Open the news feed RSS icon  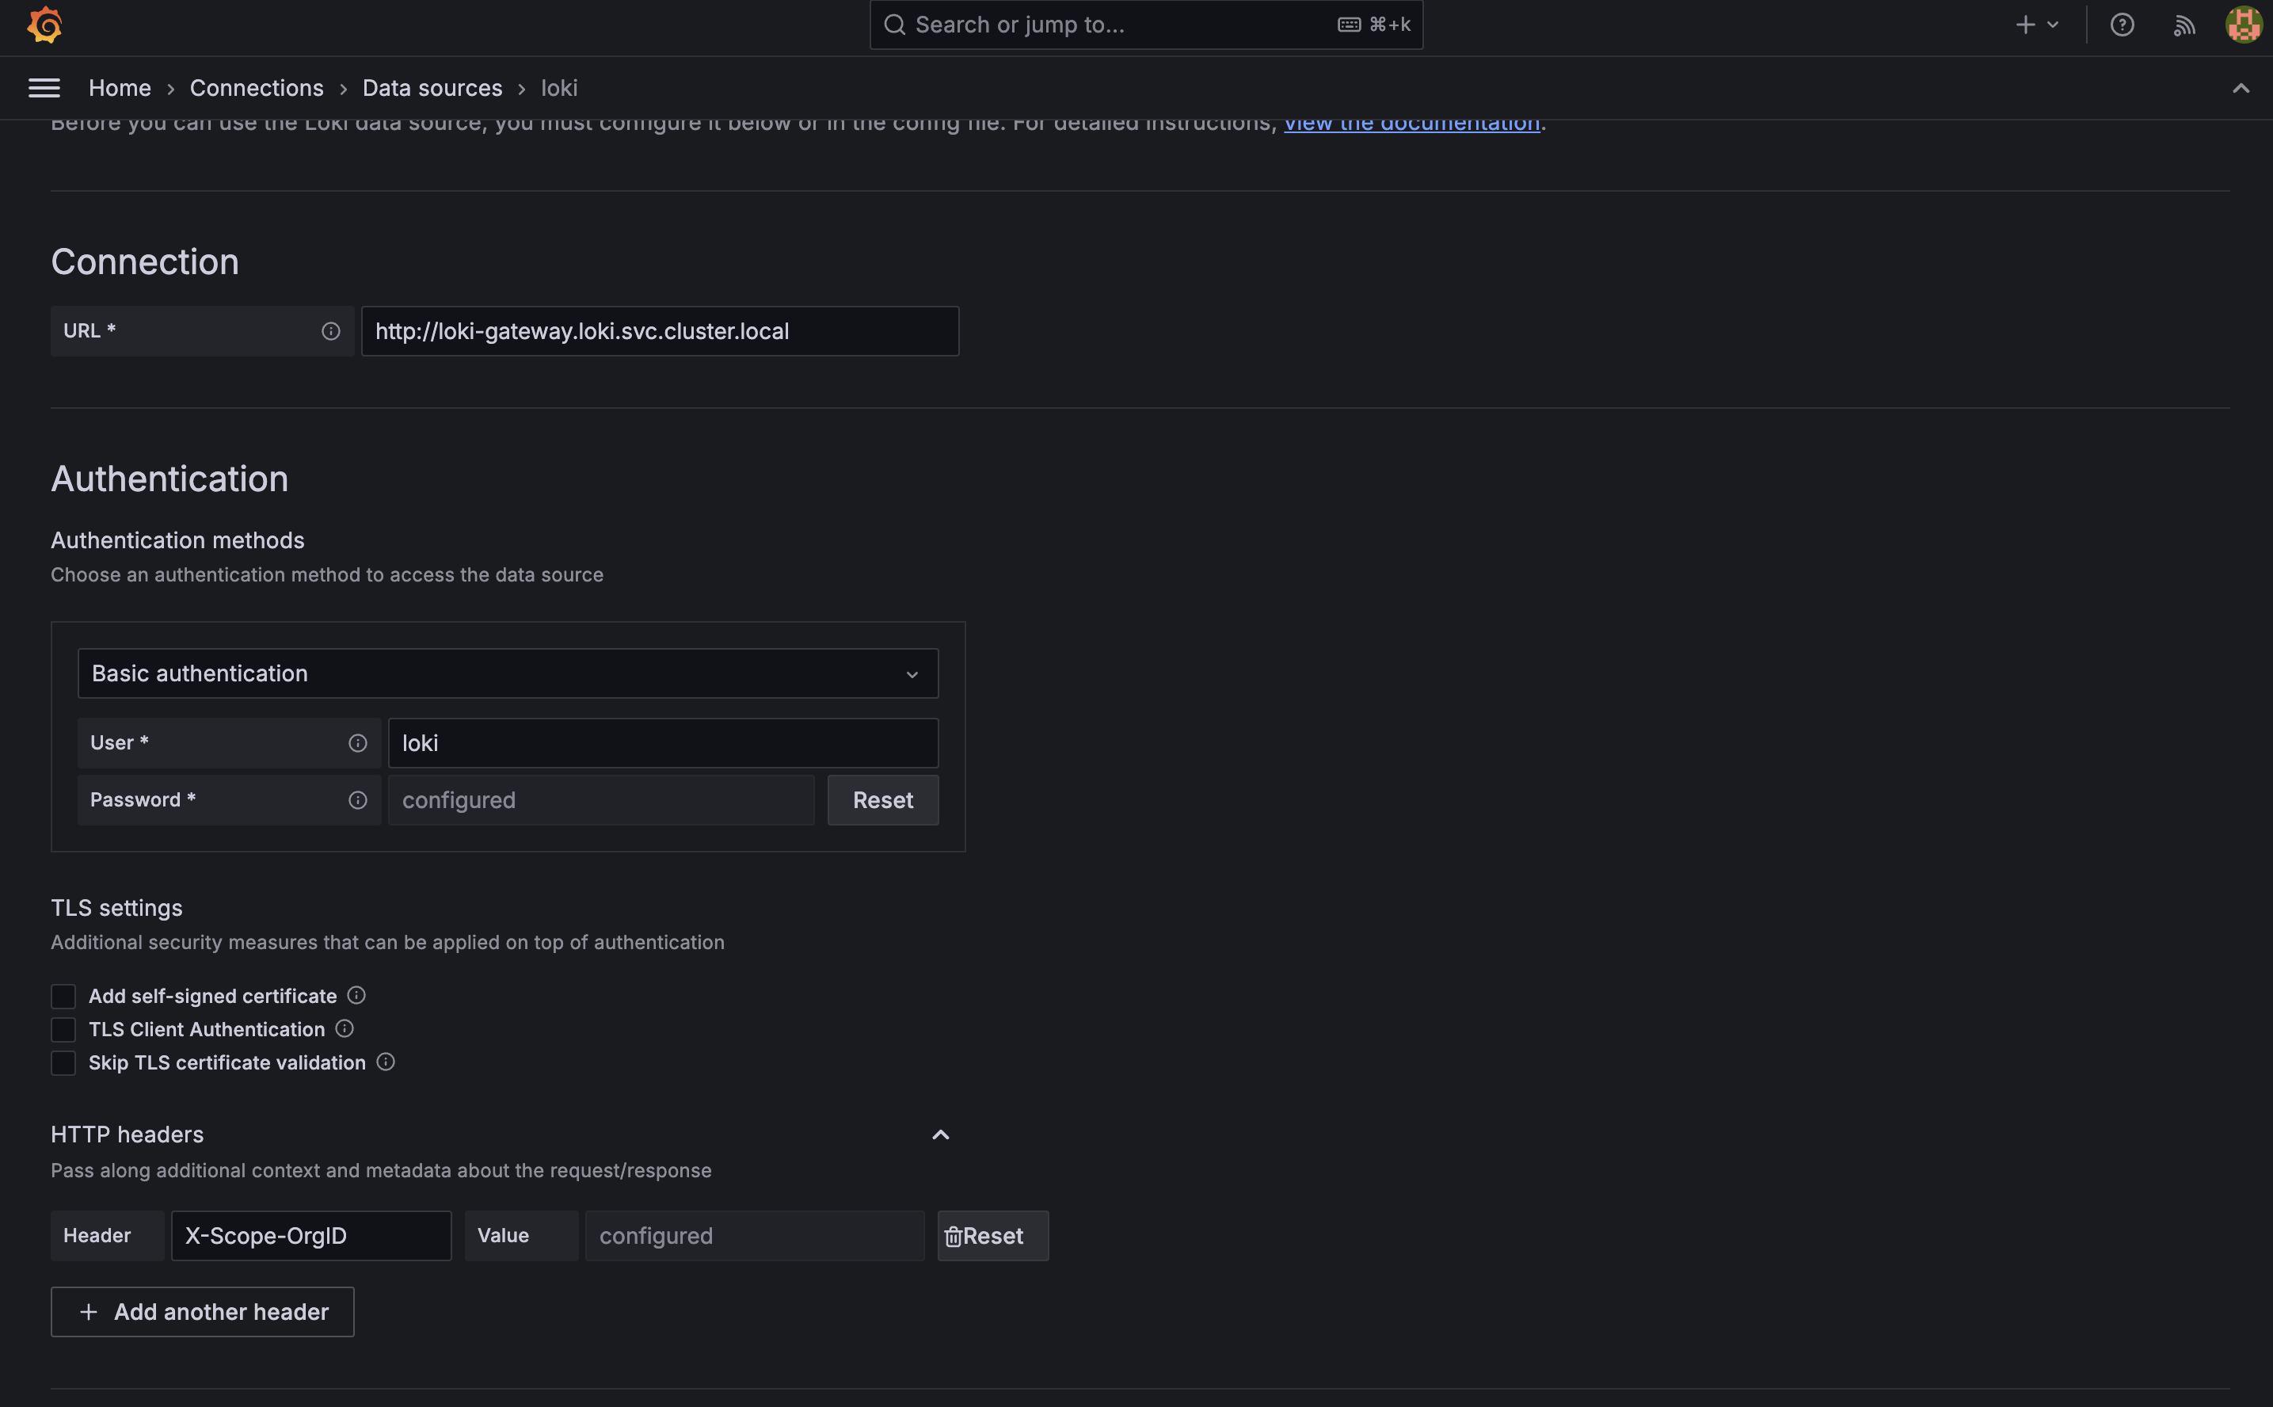[x=2184, y=25]
